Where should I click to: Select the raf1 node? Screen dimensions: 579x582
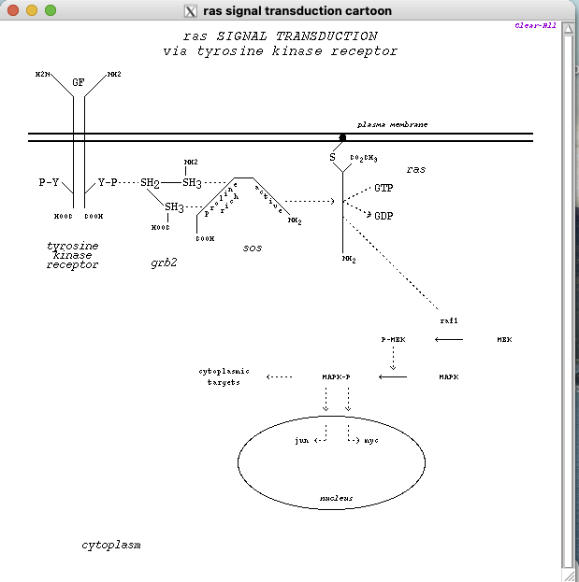(x=448, y=320)
